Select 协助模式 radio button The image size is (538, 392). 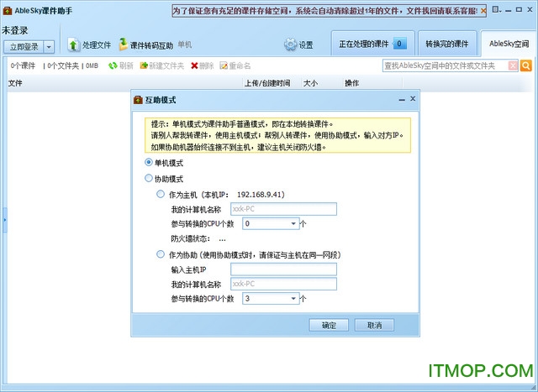(x=148, y=178)
